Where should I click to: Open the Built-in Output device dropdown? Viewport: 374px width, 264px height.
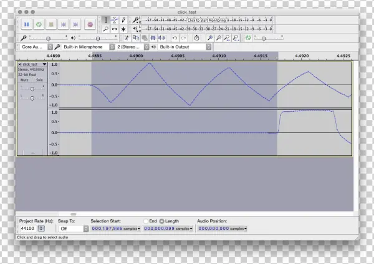tap(184, 47)
